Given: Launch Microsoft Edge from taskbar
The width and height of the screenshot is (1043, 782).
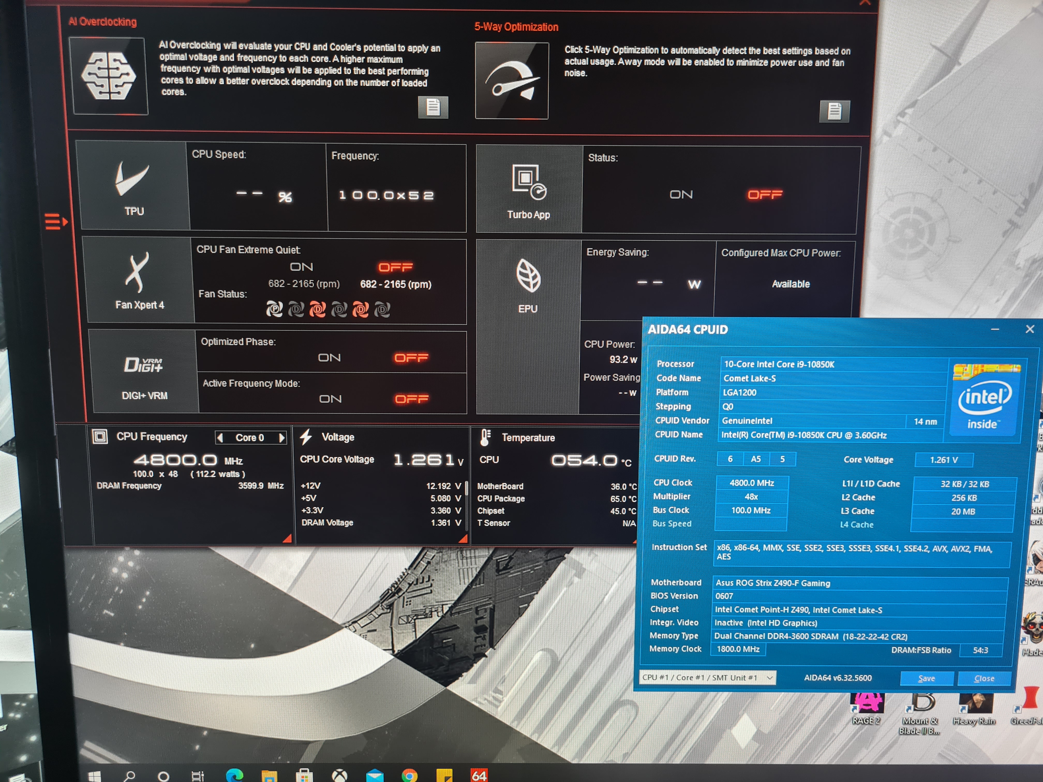Looking at the screenshot, I should [x=234, y=775].
